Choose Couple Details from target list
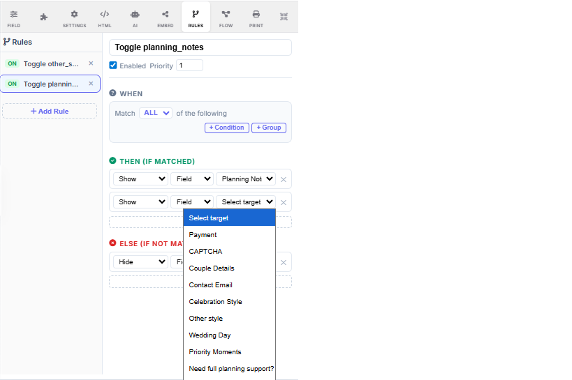The image size is (572, 380). coord(230,268)
